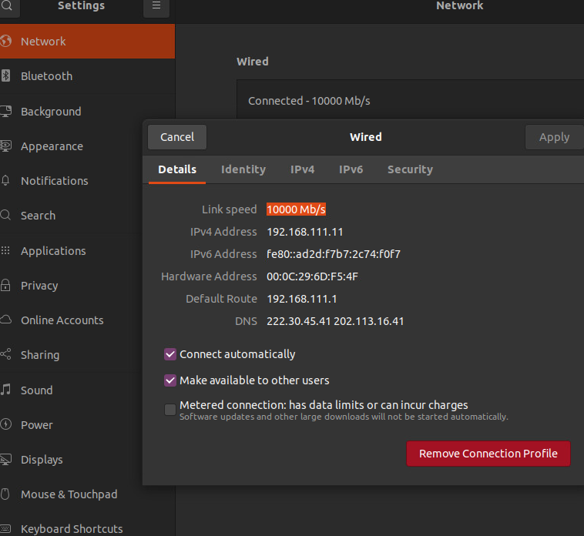
Task: Click the Privacy lock icon
Action: (6, 286)
